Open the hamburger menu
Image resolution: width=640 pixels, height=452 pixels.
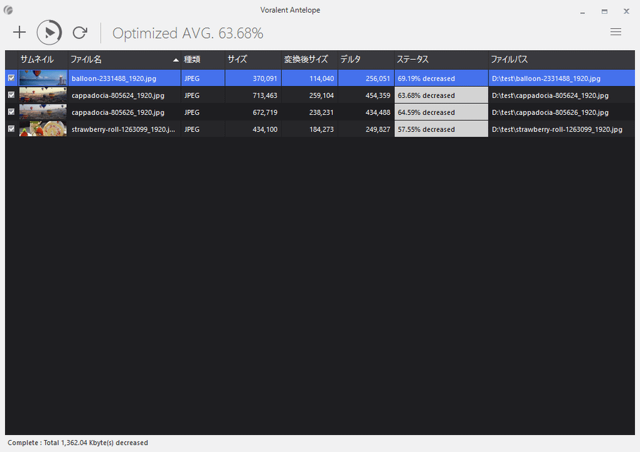pyautogui.click(x=615, y=32)
